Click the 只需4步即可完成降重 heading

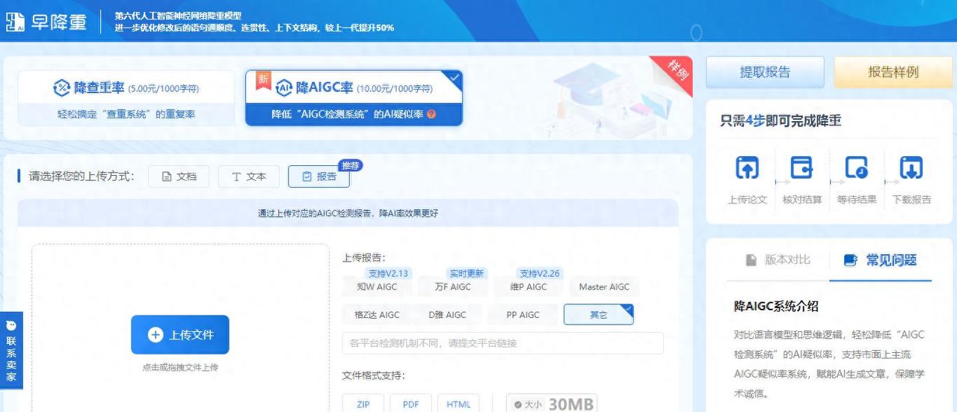[x=781, y=120]
